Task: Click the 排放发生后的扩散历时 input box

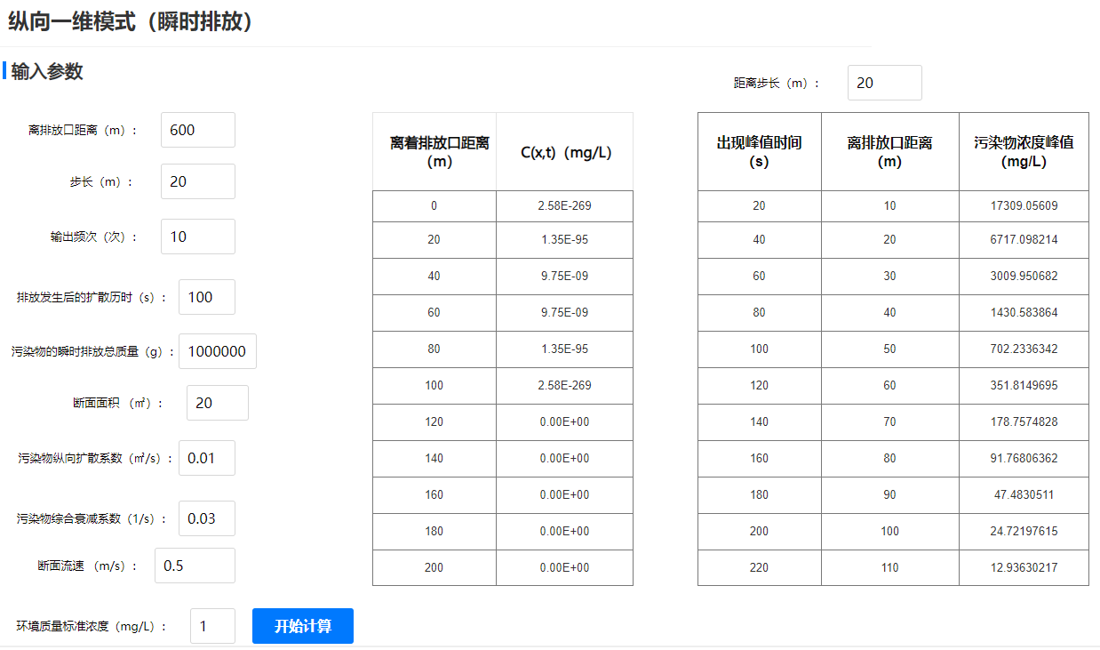Action: [x=206, y=297]
